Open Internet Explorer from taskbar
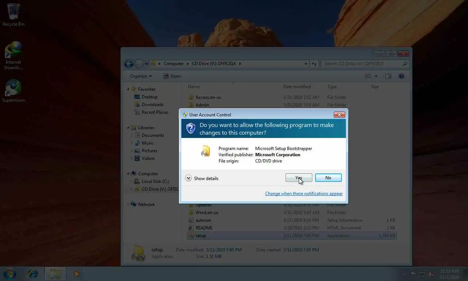 coord(33,274)
